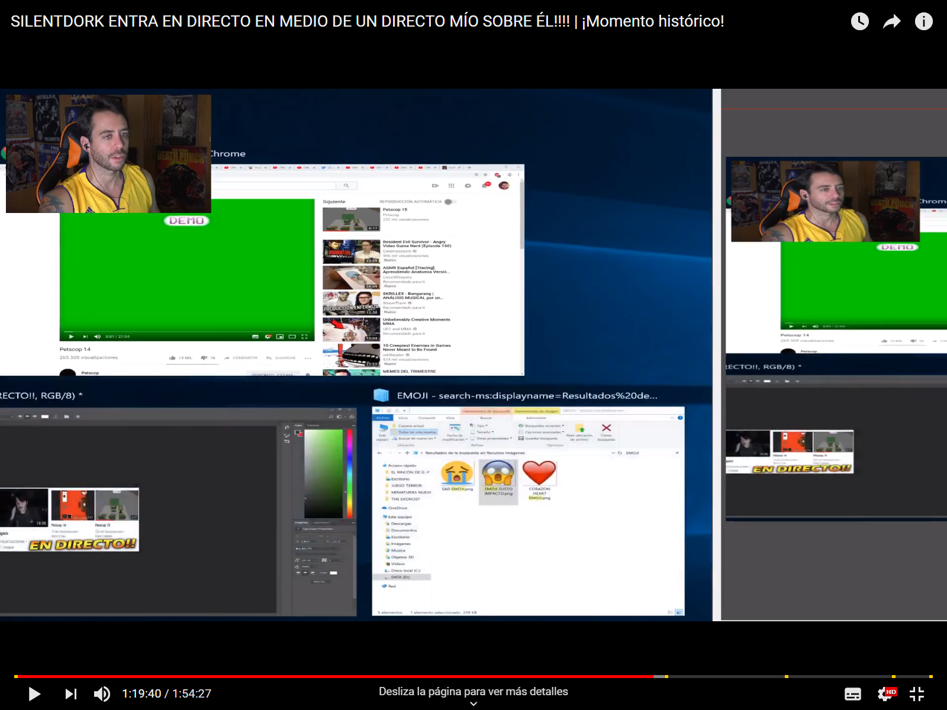Open the Tipo dropdown in Explorer ribbon
Screen dimensions: 947x710
click(481, 425)
